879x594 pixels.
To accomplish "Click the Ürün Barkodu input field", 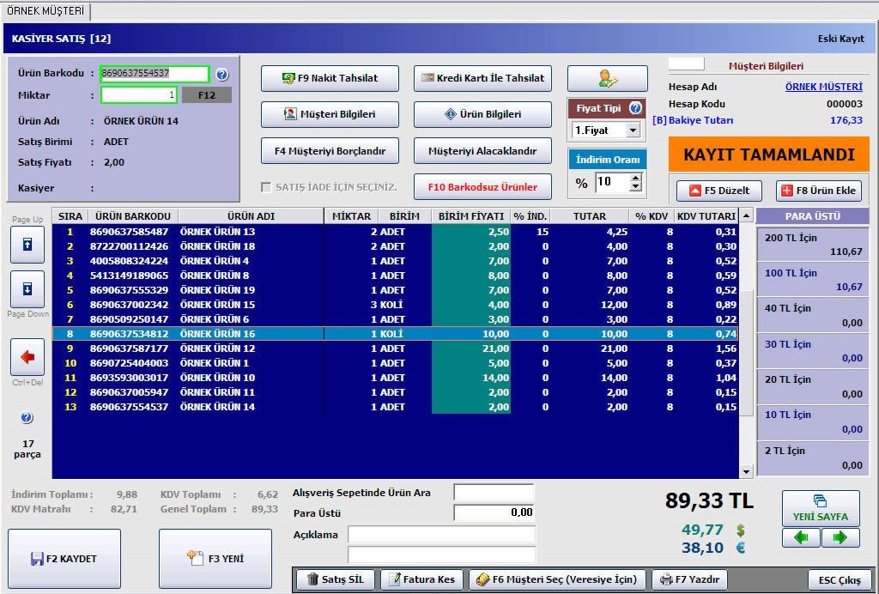I will 155,74.
